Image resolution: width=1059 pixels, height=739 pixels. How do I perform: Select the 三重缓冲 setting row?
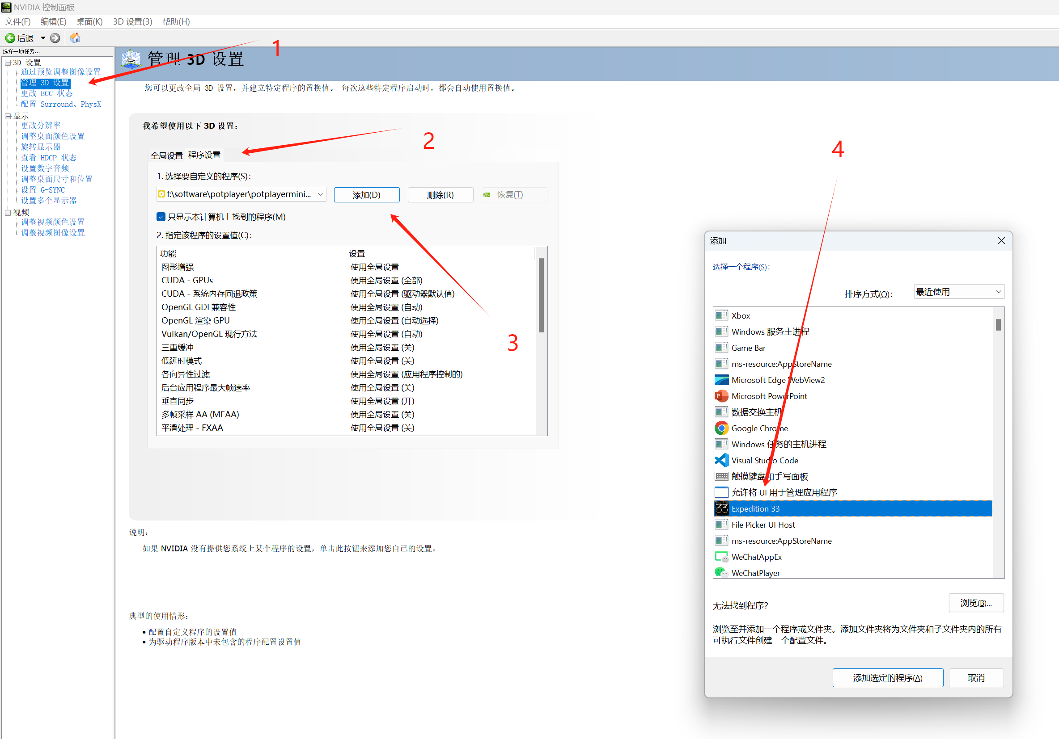click(346, 348)
